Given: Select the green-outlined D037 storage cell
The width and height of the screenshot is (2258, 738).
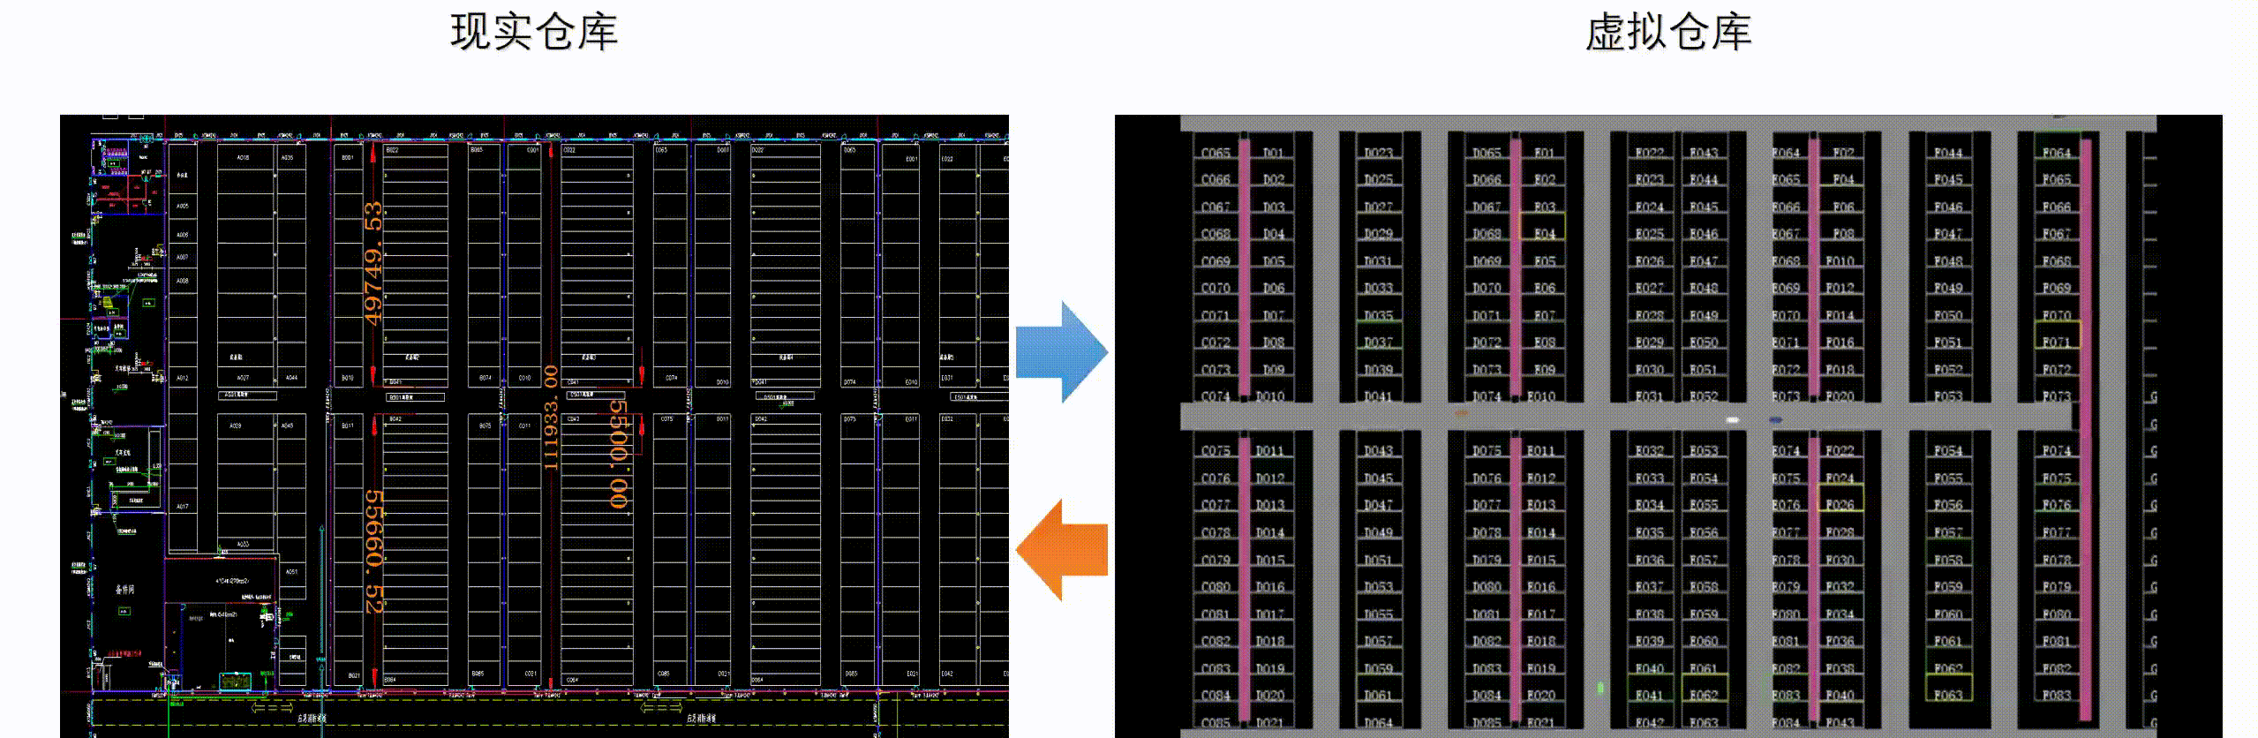Looking at the screenshot, I should click(1377, 342).
